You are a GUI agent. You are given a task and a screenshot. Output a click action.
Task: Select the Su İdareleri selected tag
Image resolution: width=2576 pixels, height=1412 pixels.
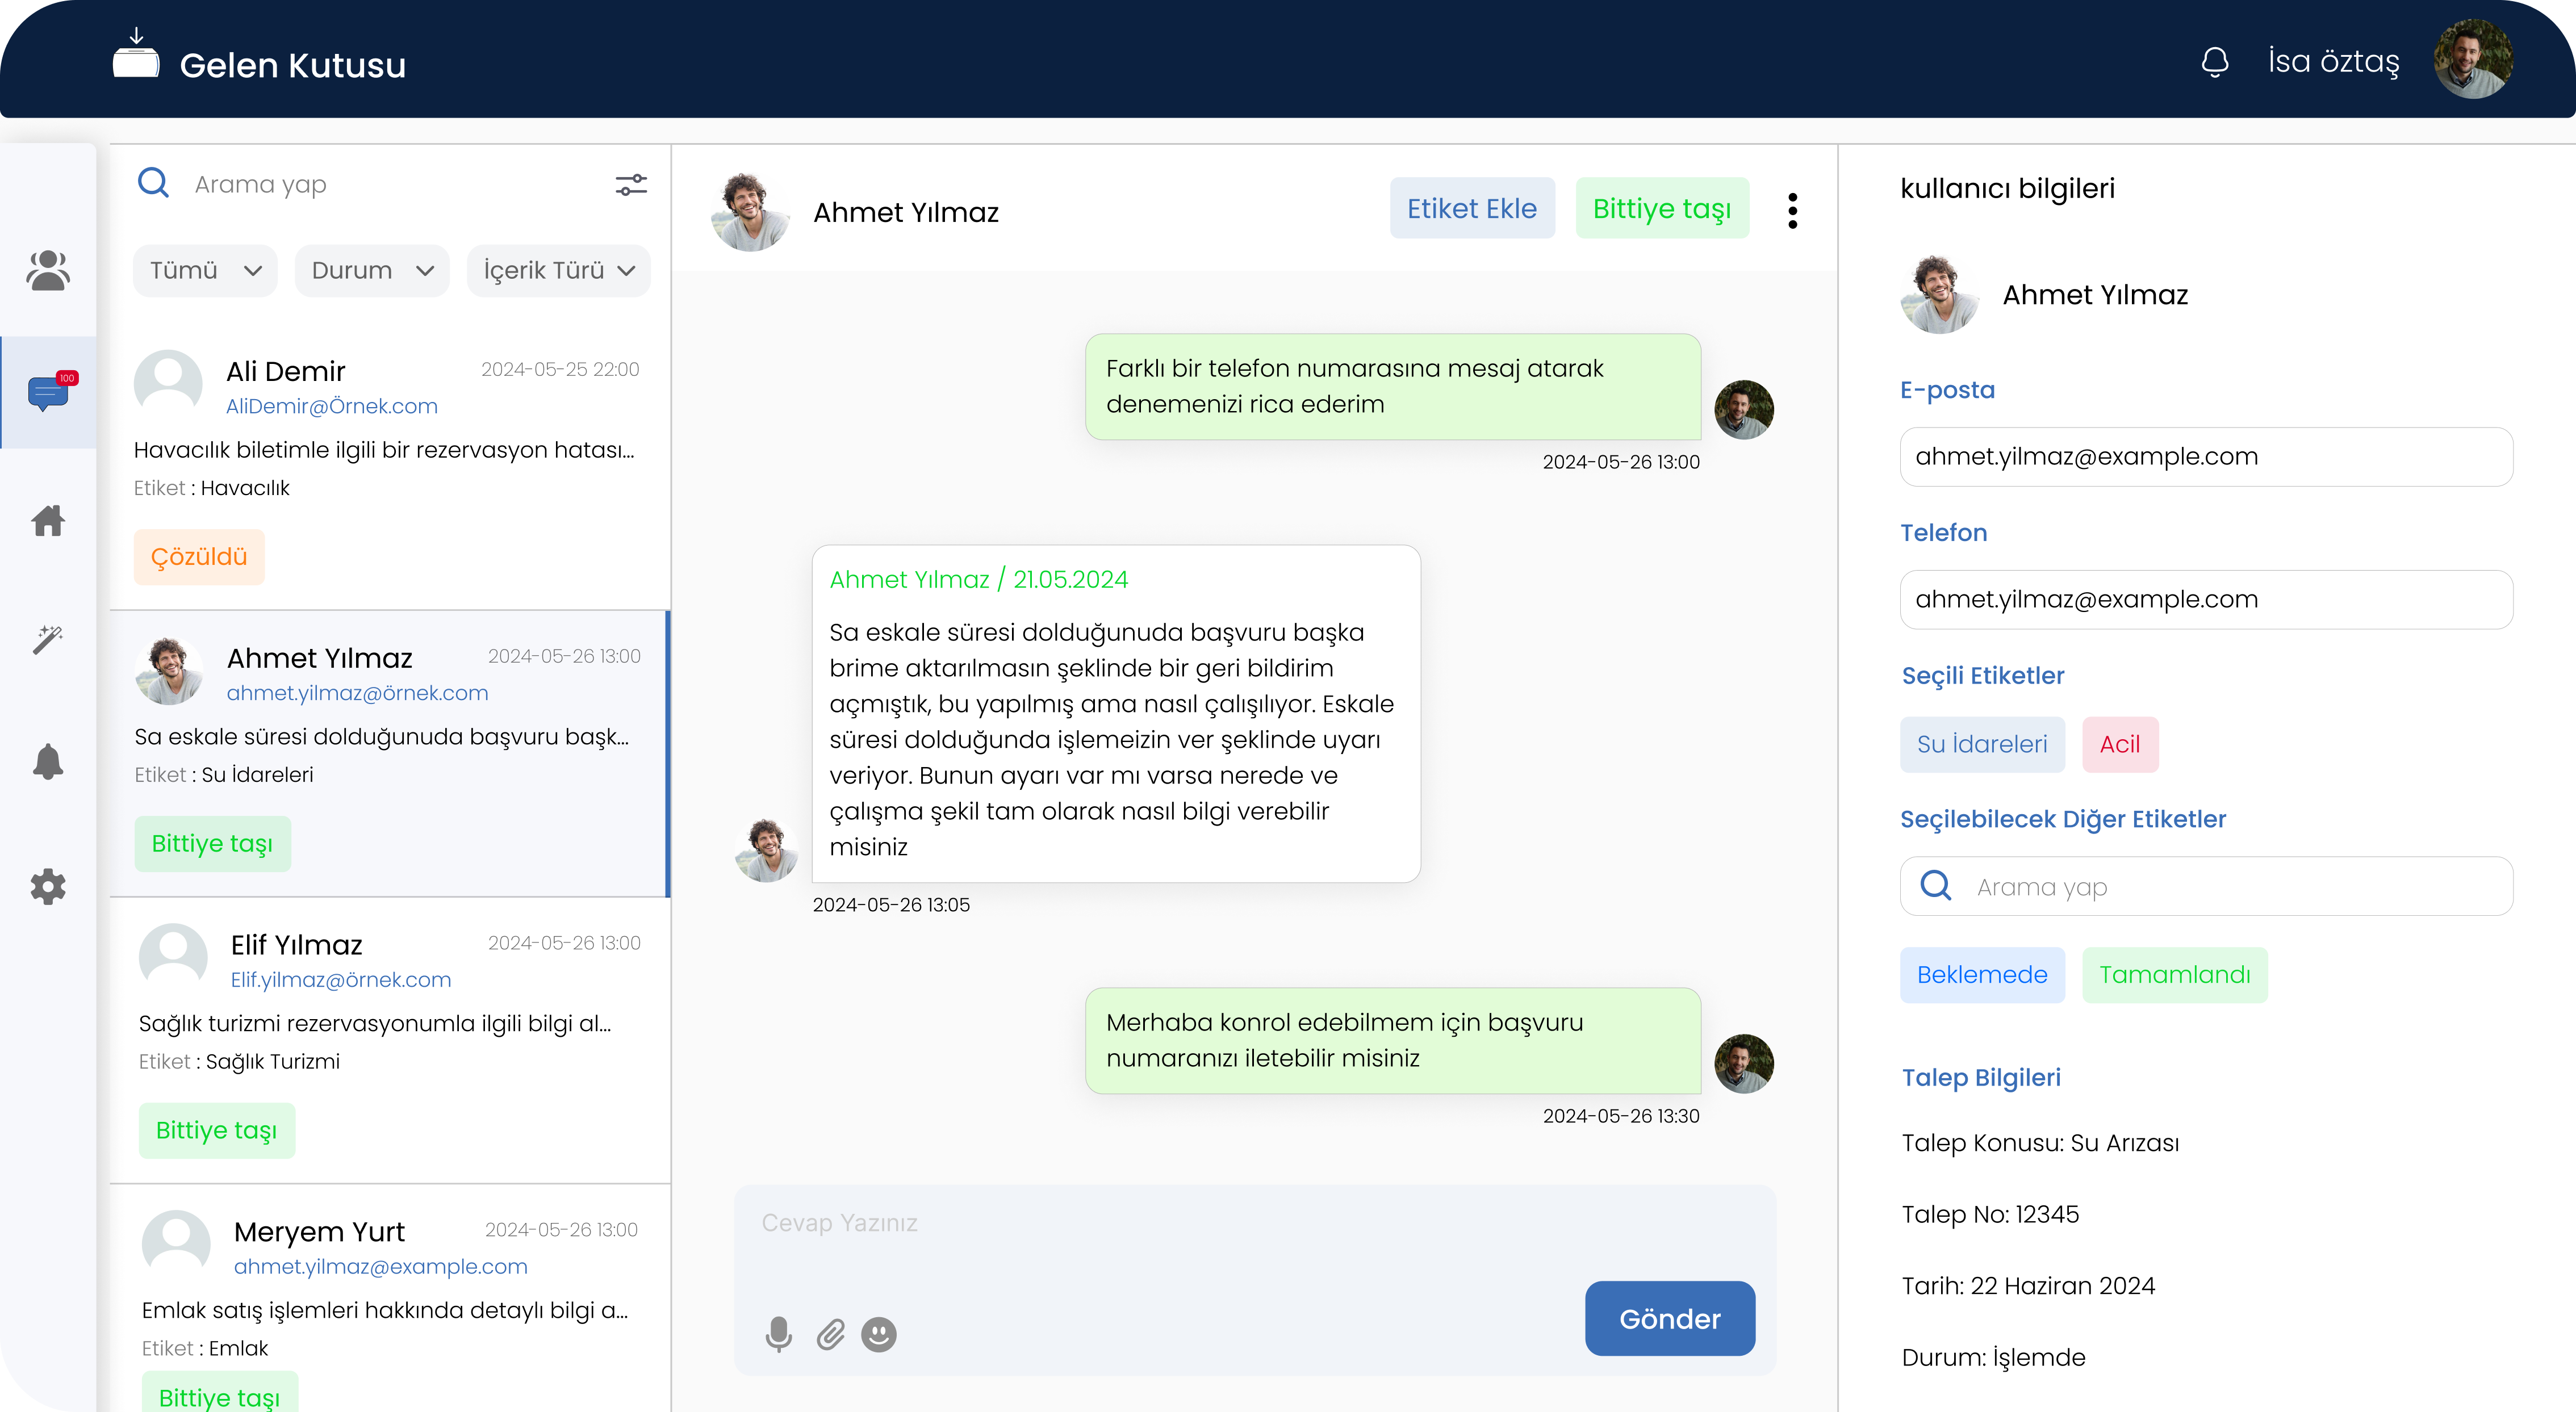click(1982, 744)
